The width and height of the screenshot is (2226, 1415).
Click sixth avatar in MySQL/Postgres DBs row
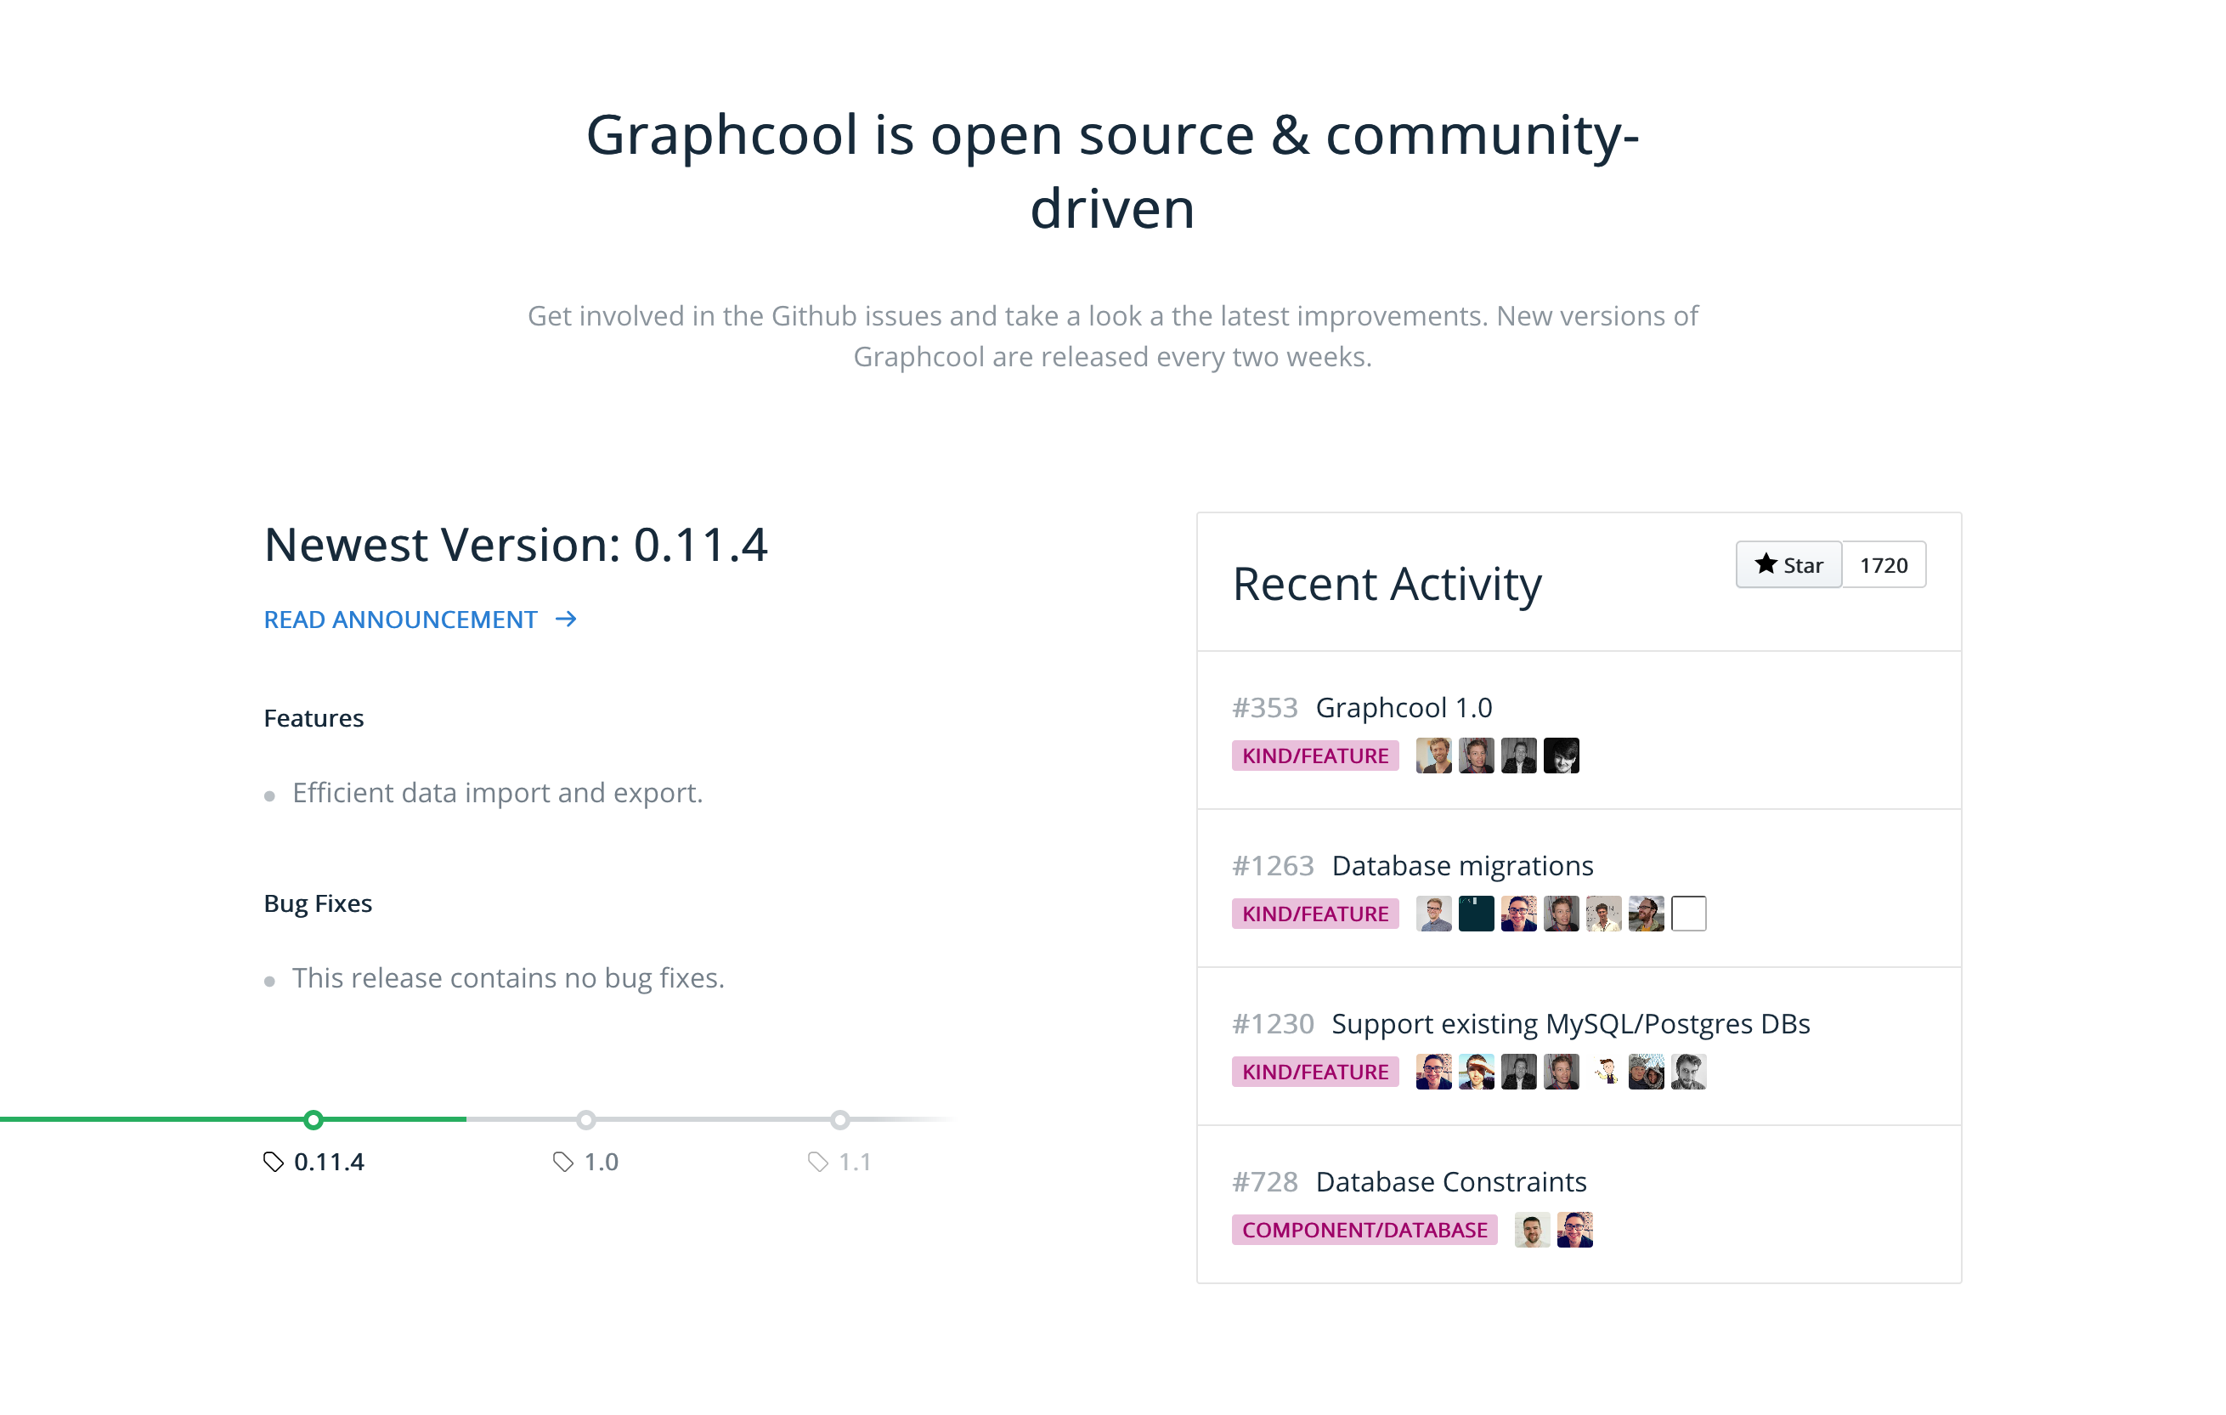click(x=1647, y=1072)
